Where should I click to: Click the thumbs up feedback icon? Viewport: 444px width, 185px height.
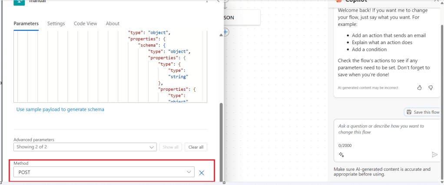tap(420, 87)
